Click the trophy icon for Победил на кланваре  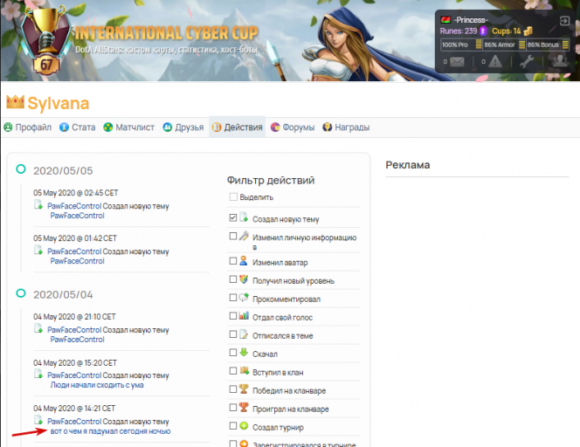click(244, 389)
